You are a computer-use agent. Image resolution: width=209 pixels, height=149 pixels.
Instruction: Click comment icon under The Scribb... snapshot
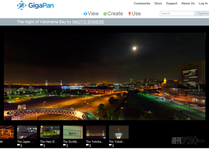click(x=64, y=145)
